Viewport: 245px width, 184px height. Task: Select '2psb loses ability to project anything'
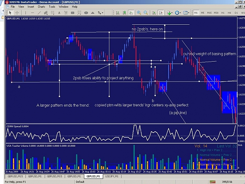(x=103, y=78)
